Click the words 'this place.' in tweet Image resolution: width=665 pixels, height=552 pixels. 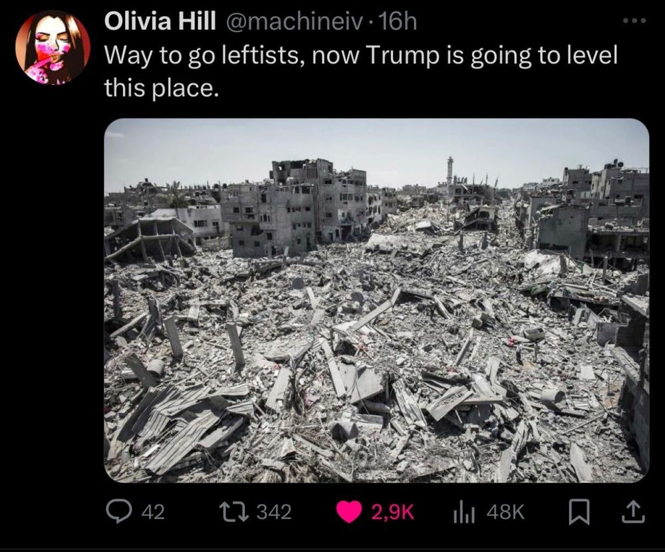pos(162,88)
